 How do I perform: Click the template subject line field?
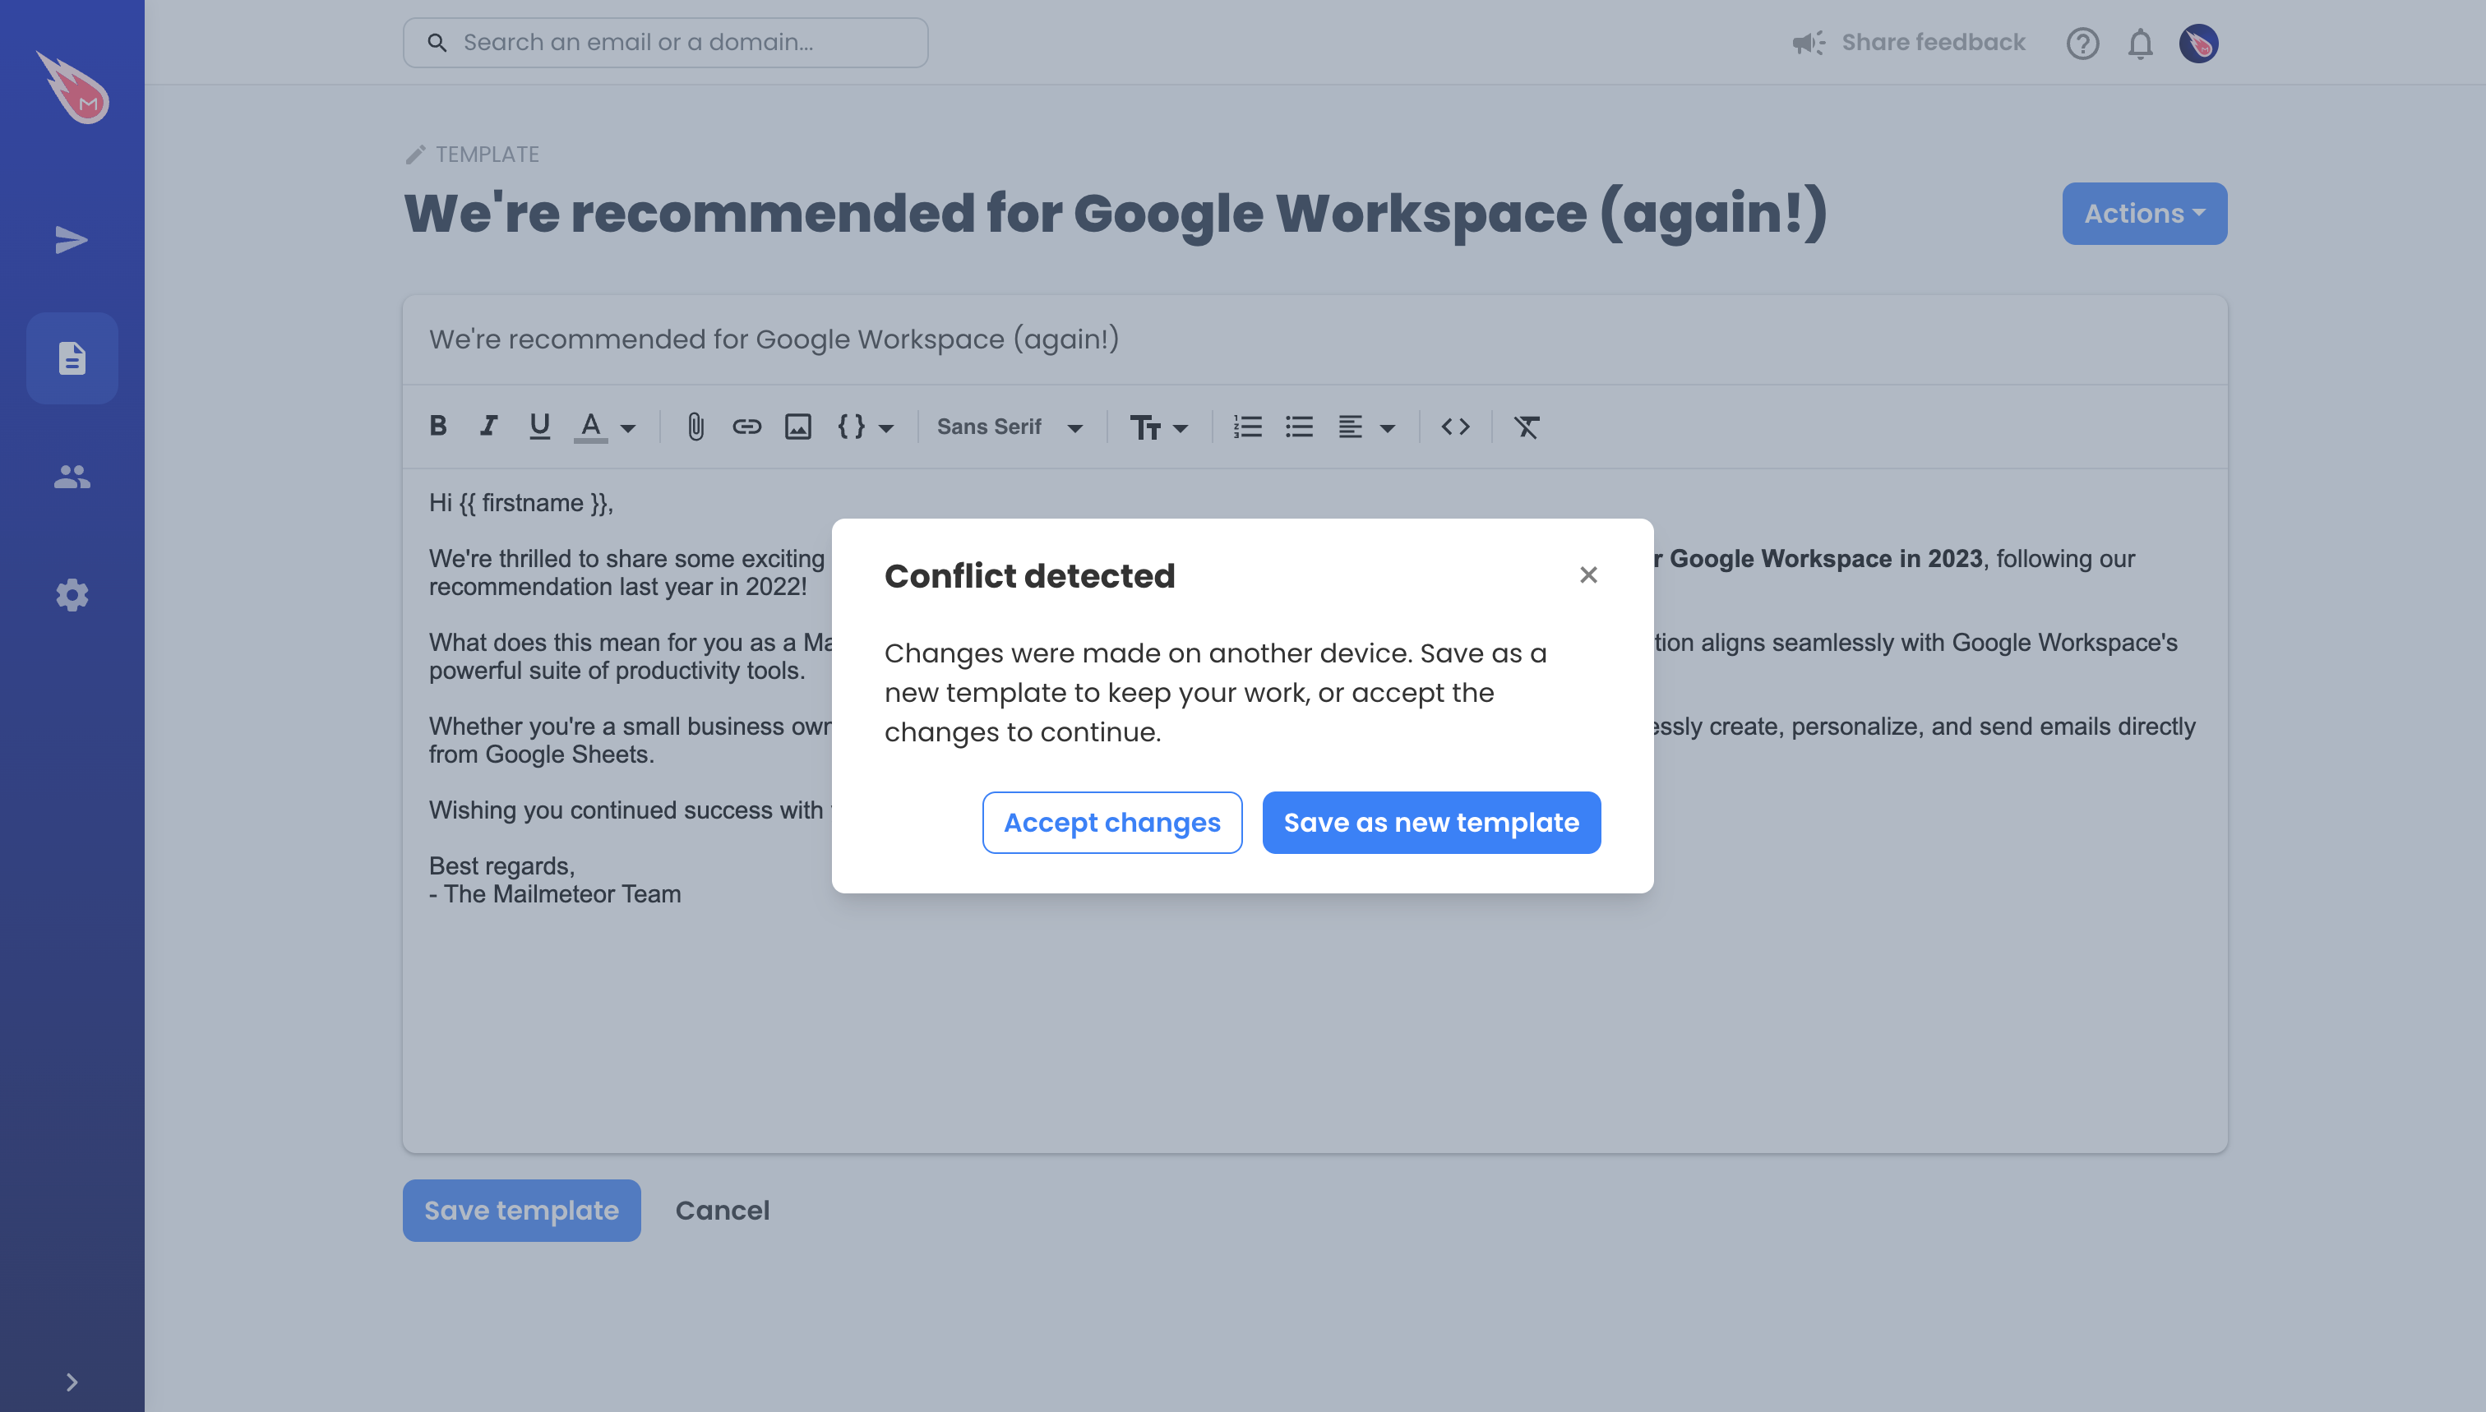coord(1315,339)
